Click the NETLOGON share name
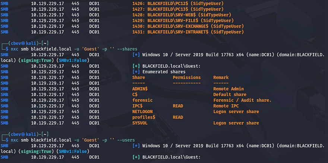This screenshot has width=328, height=163. [x=142, y=112]
